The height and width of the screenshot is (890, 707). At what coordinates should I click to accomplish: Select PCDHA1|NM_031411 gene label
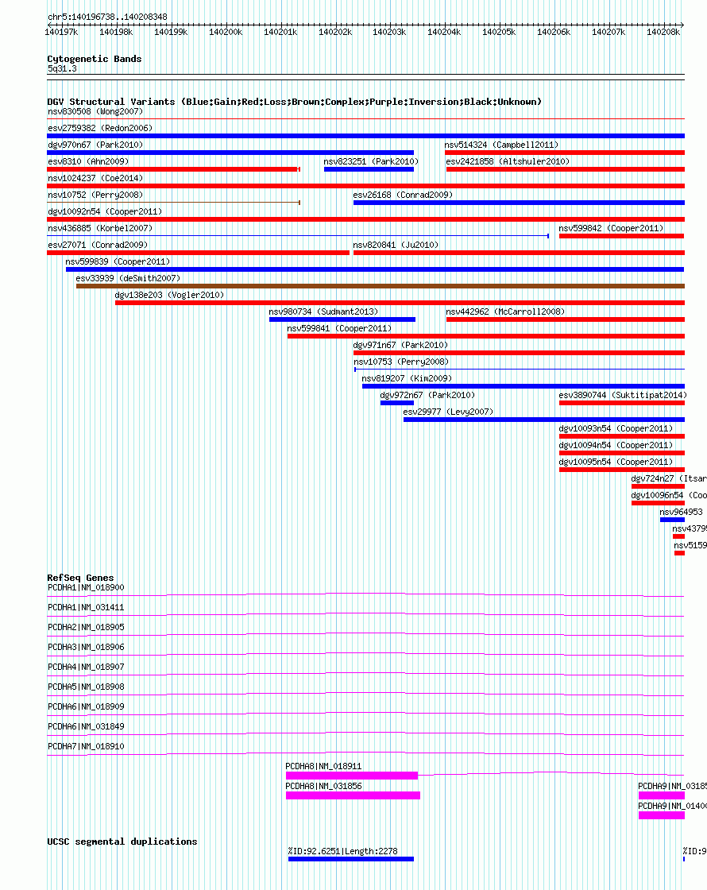(87, 608)
